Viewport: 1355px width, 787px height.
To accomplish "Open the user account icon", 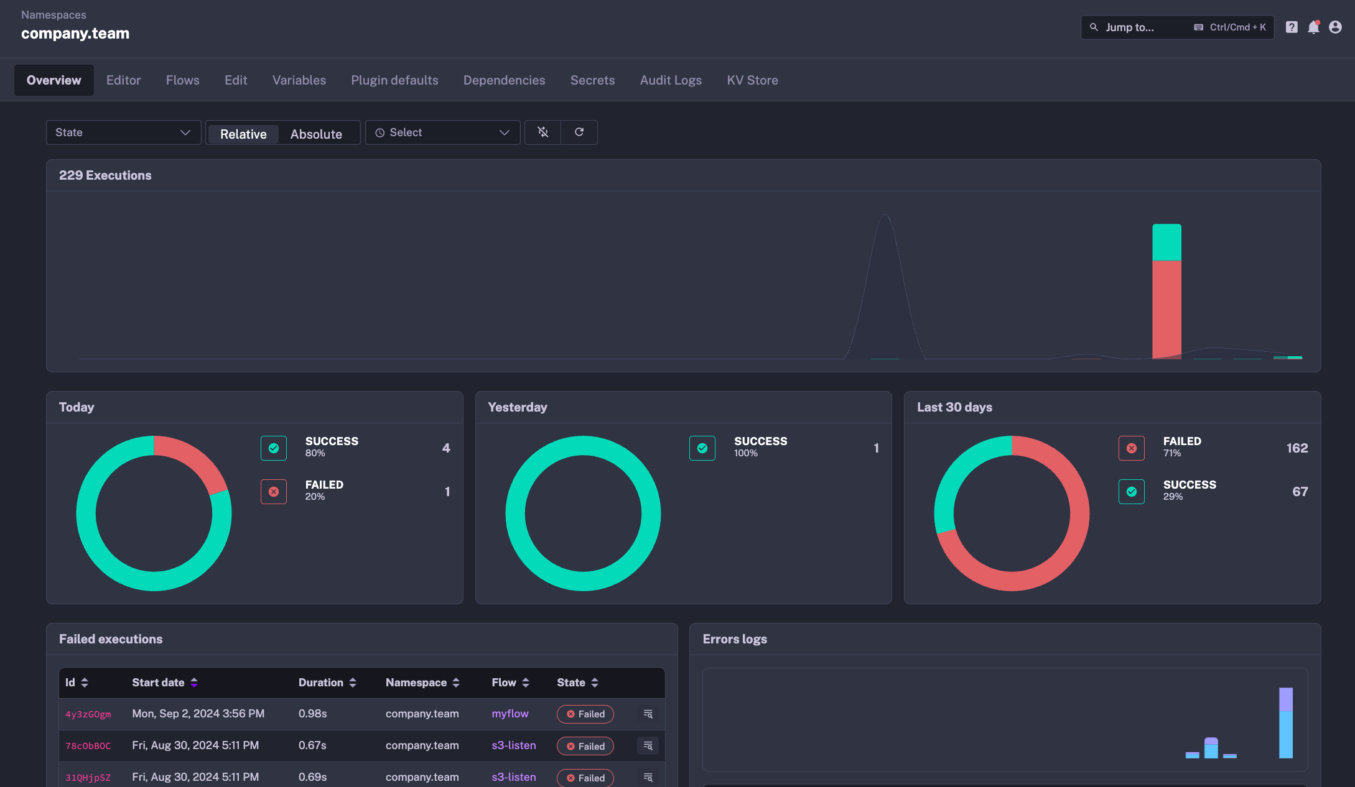I will tap(1335, 27).
